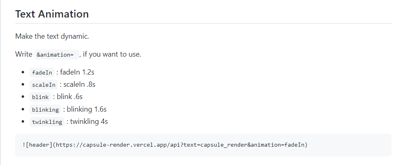The height and width of the screenshot is (165, 403).
Task: Click the 'blinking 1.6s' description text
Action: (87, 109)
